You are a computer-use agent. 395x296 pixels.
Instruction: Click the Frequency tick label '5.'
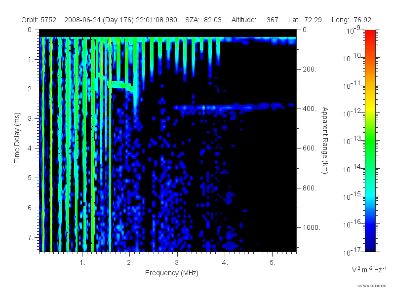(273, 263)
